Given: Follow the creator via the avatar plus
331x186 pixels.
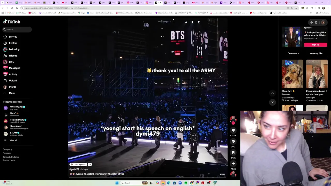Looking at the screenshot, I should tap(233, 123).
